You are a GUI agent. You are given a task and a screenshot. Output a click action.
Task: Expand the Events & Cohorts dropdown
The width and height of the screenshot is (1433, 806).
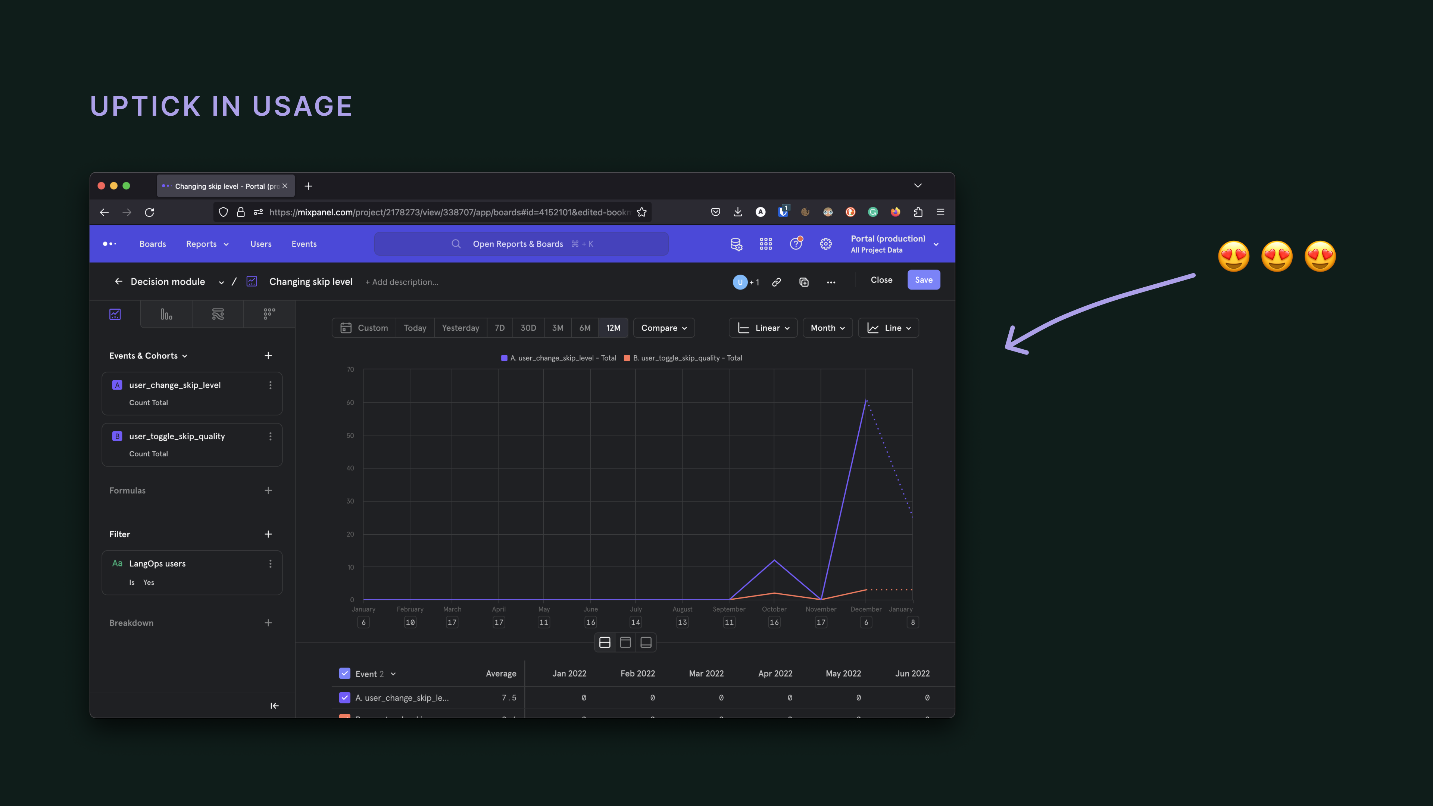149,356
